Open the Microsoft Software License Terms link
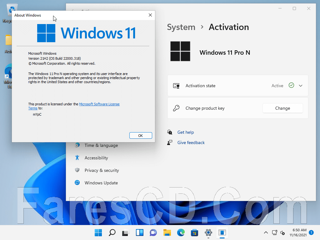Image resolution: width=320 pixels, height=240 pixels. point(99,104)
